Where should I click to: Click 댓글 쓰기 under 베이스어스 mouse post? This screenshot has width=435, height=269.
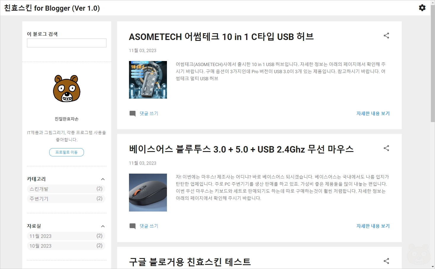[149, 226]
